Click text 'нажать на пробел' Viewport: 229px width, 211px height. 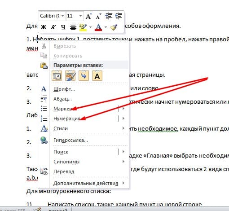[160, 40]
